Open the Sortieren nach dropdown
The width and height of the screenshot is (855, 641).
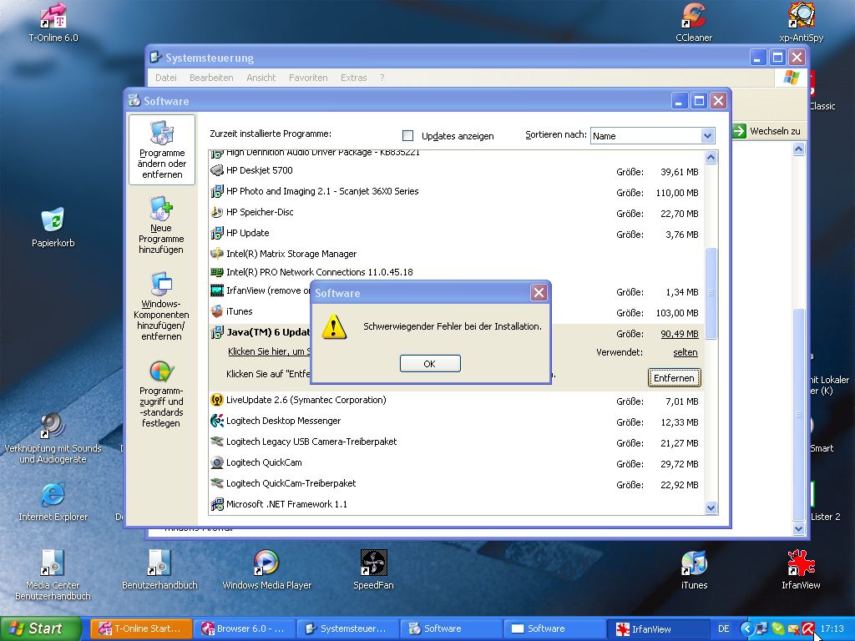point(707,136)
